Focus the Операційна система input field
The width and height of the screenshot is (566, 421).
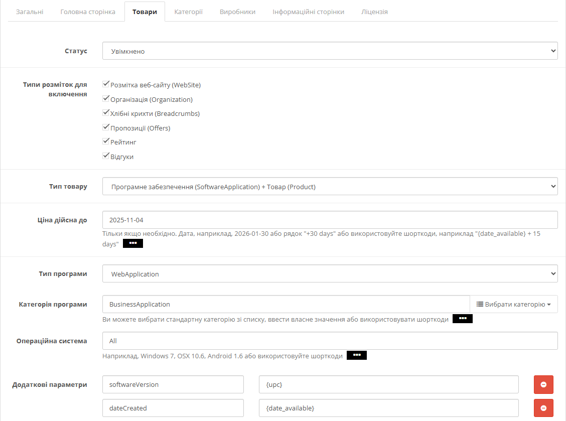(330, 341)
